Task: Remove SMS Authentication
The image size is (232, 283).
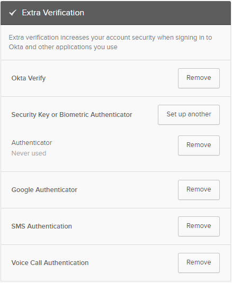Action: click(199, 226)
